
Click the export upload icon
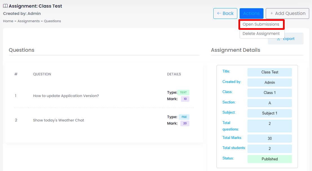click(x=278, y=39)
